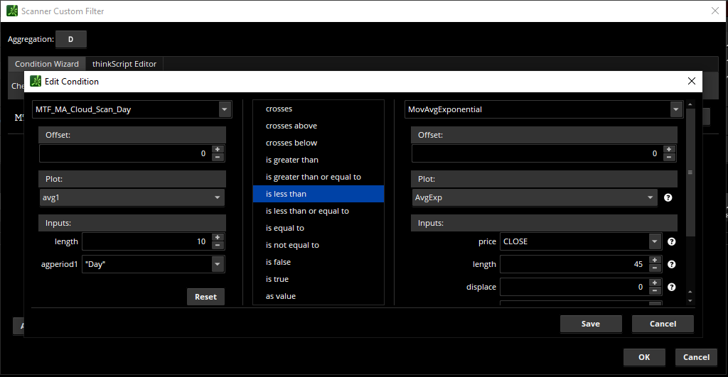The image size is (728, 377).
Task: Decrease left length 10 with minus stepper
Action: click(218, 246)
